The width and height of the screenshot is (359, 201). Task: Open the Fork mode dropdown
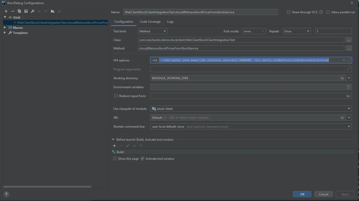click(254, 31)
